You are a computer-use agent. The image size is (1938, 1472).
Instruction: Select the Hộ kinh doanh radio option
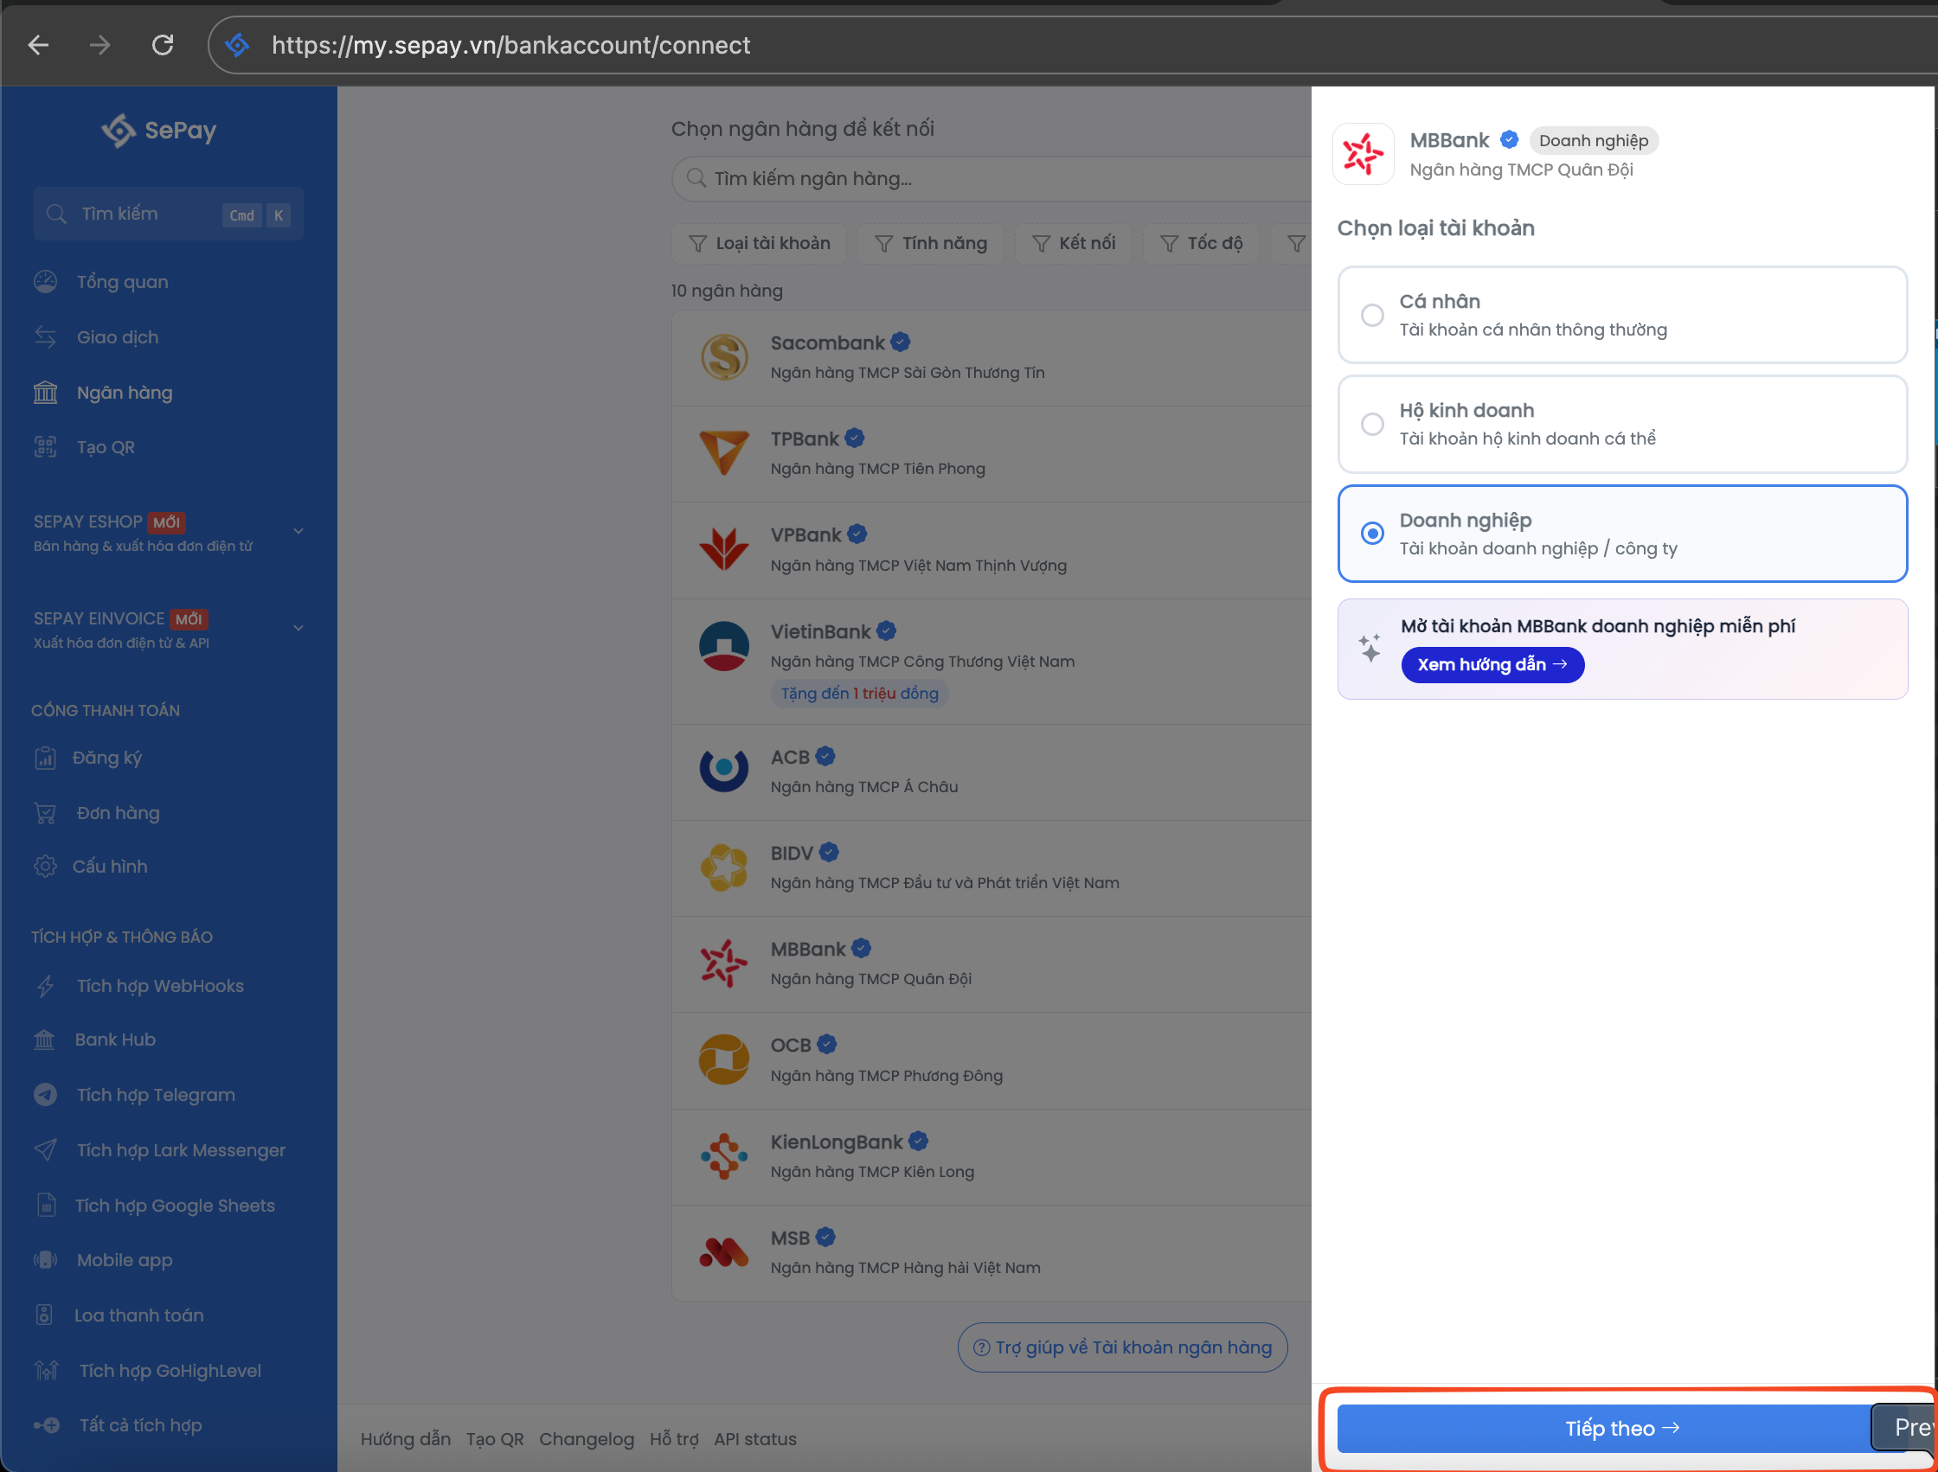(x=1373, y=424)
